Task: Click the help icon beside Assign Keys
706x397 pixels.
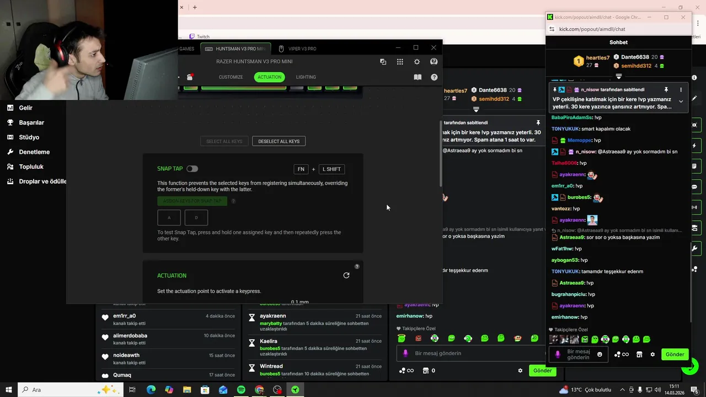Action: [233, 201]
